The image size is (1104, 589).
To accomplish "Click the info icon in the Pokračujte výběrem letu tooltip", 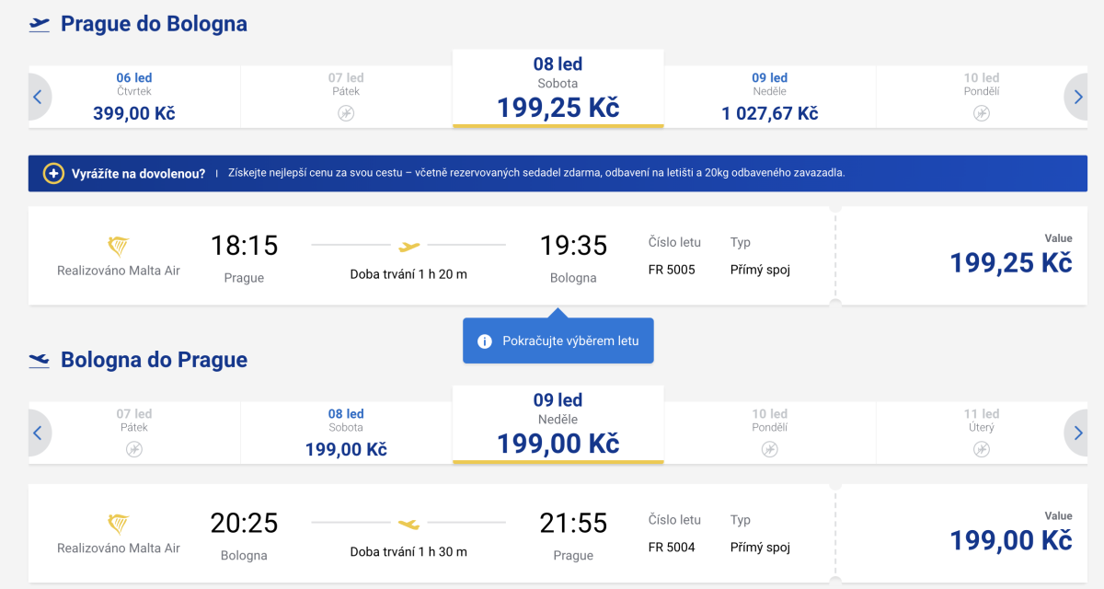I will point(485,341).
